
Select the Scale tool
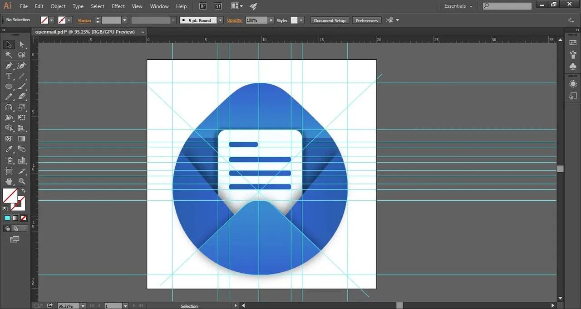(22, 107)
